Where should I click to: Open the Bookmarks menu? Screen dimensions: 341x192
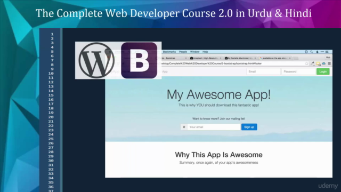click(169, 52)
